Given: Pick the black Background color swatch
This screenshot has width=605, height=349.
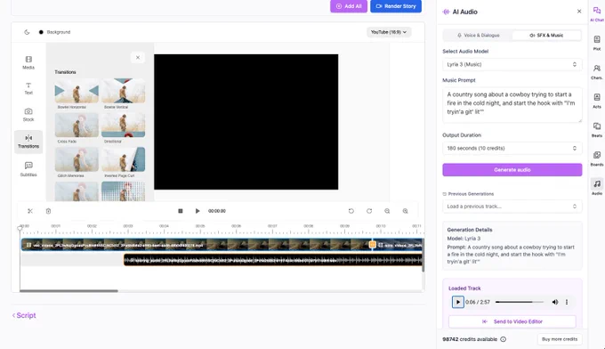Looking at the screenshot, I should [41, 32].
